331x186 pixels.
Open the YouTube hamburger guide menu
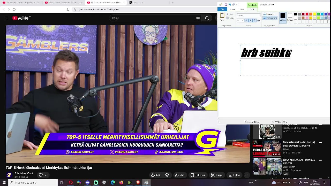click(6, 18)
